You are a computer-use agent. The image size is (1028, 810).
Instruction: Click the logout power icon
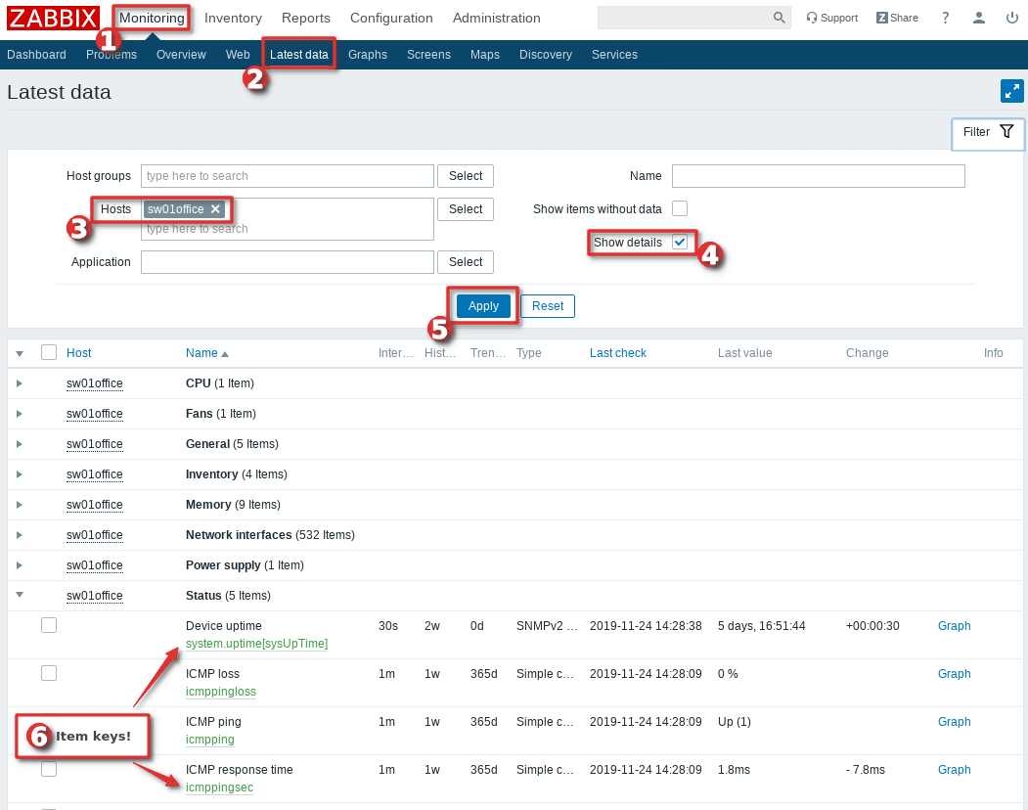pyautogui.click(x=1011, y=18)
